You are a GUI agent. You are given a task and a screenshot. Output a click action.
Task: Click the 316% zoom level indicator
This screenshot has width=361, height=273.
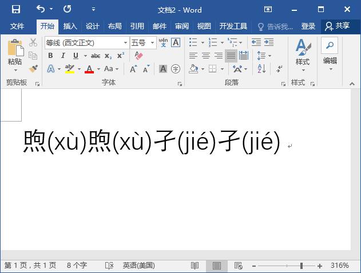click(x=339, y=266)
